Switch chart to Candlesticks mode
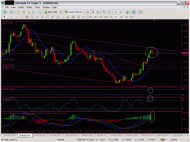This screenshot has height=142, width=190. [x=93, y=12]
